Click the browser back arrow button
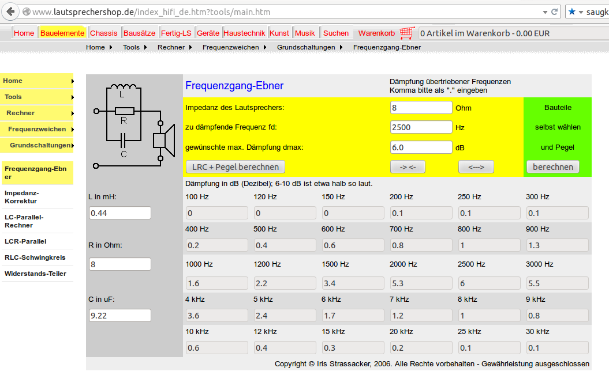Screen dimensions: 609x383 point(10,12)
